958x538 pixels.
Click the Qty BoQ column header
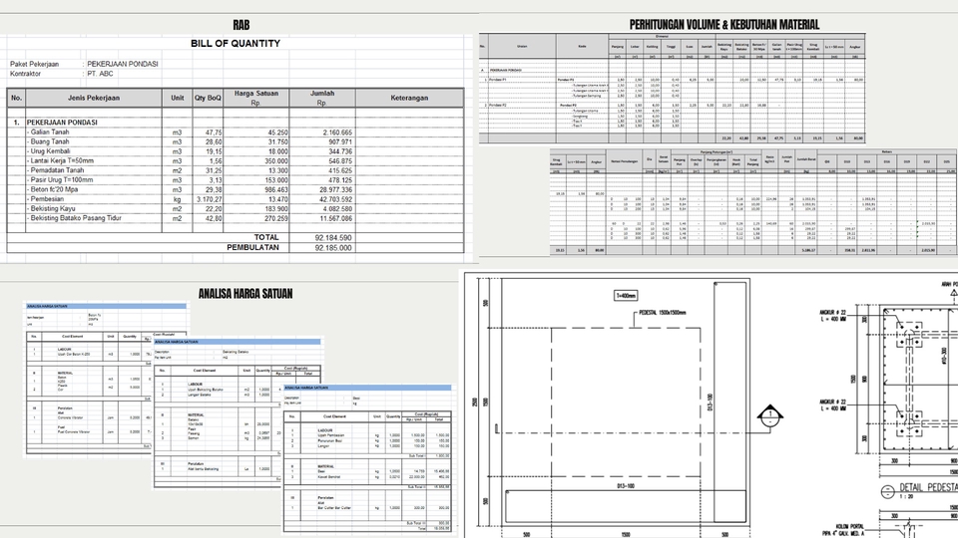(208, 98)
